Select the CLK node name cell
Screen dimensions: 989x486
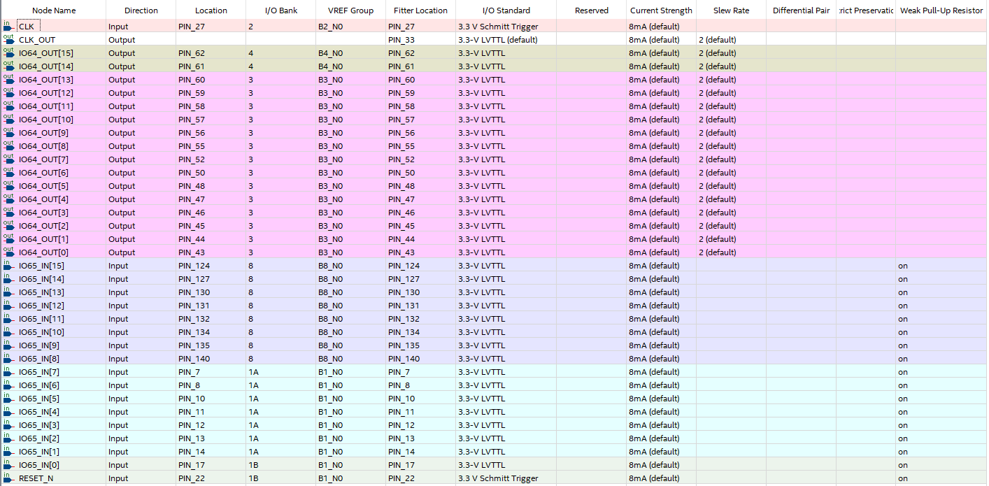click(x=54, y=26)
